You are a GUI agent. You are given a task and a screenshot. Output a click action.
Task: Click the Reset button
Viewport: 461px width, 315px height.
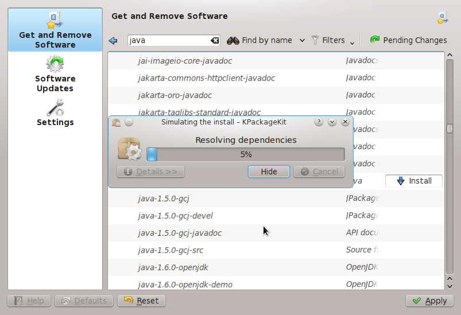(141, 301)
